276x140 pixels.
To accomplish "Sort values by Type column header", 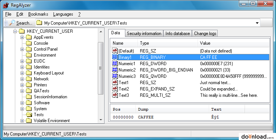I will [167, 43].
